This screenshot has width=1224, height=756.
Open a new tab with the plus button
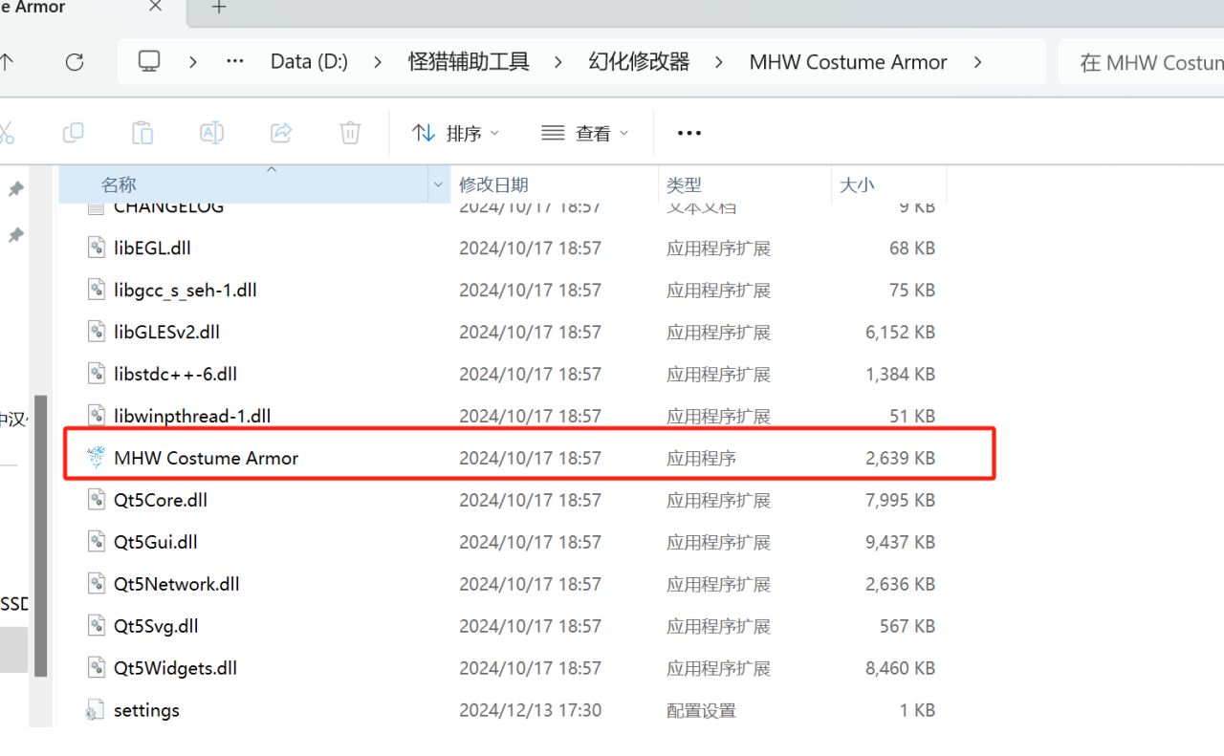(x=219, y=8)
